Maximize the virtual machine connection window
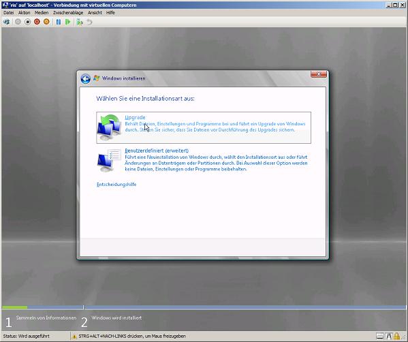Screen dimensions: 408x342 [x=395, y=5]
